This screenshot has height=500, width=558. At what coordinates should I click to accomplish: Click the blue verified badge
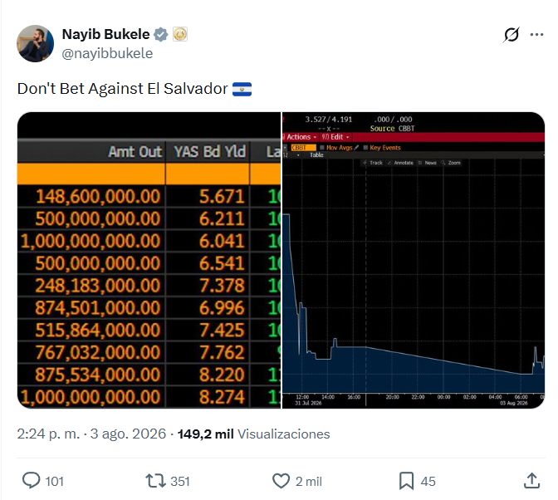161,35
